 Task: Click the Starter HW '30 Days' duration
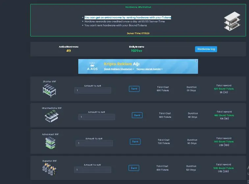(x=191, y=91)
